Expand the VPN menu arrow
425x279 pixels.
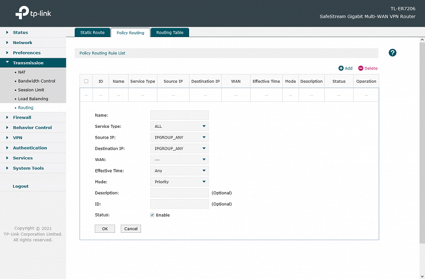coord(7,138)
